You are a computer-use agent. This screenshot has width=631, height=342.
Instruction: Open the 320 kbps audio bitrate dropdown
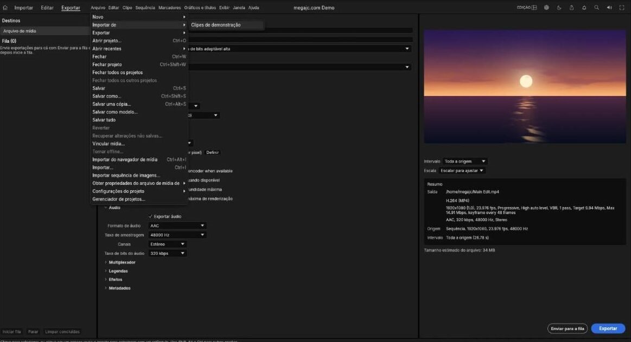coord(167,254)
